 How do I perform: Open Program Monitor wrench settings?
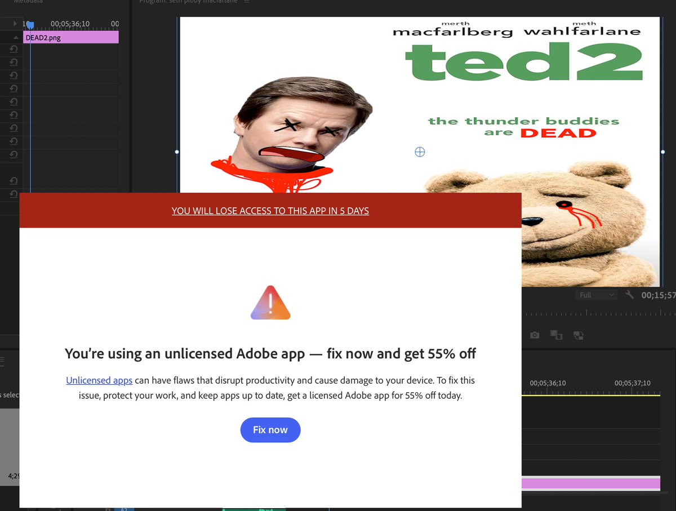(x=630, y=295)
